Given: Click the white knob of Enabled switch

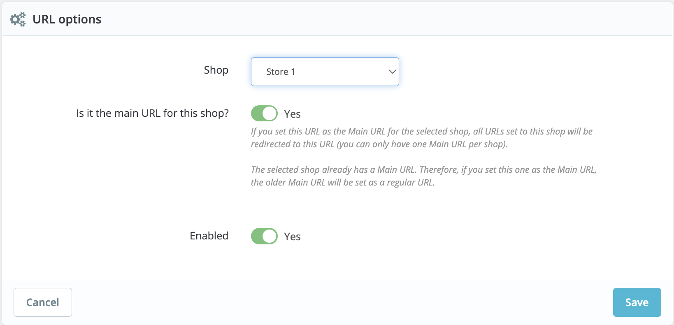Looking at the screenshot, I should tap(270, 236).
